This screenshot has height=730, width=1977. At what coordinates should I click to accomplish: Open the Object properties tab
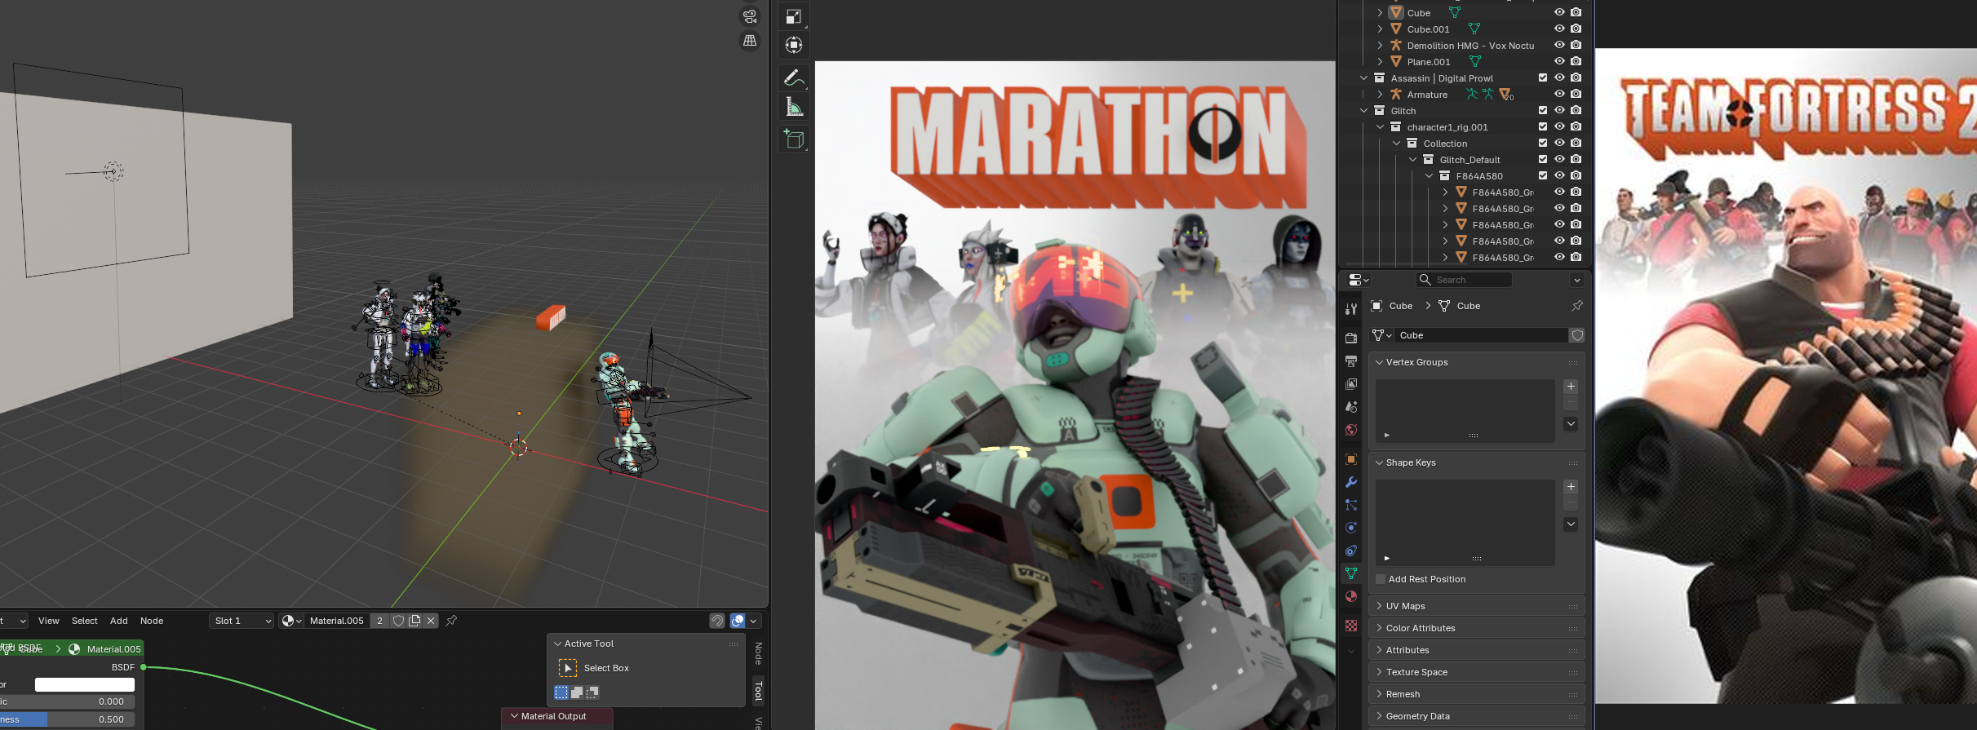(x=1351, y=459)
